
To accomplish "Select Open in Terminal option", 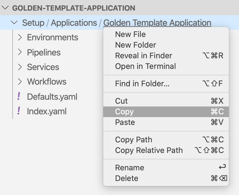I will coord(166,66).
